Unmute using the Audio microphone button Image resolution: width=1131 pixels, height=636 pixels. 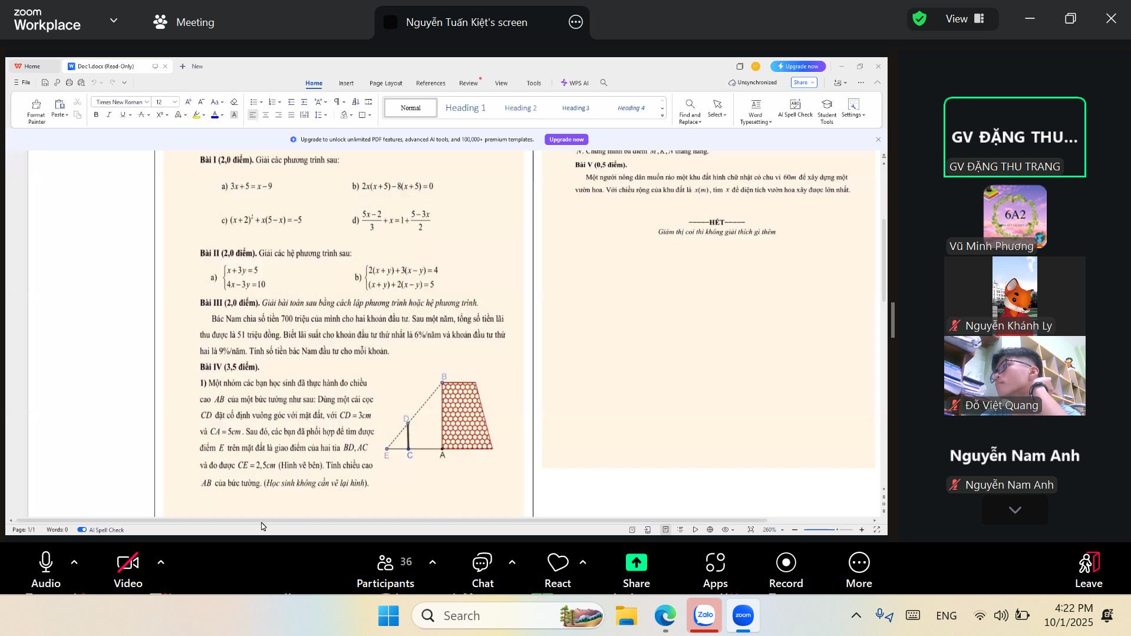[x=46, y=570]
